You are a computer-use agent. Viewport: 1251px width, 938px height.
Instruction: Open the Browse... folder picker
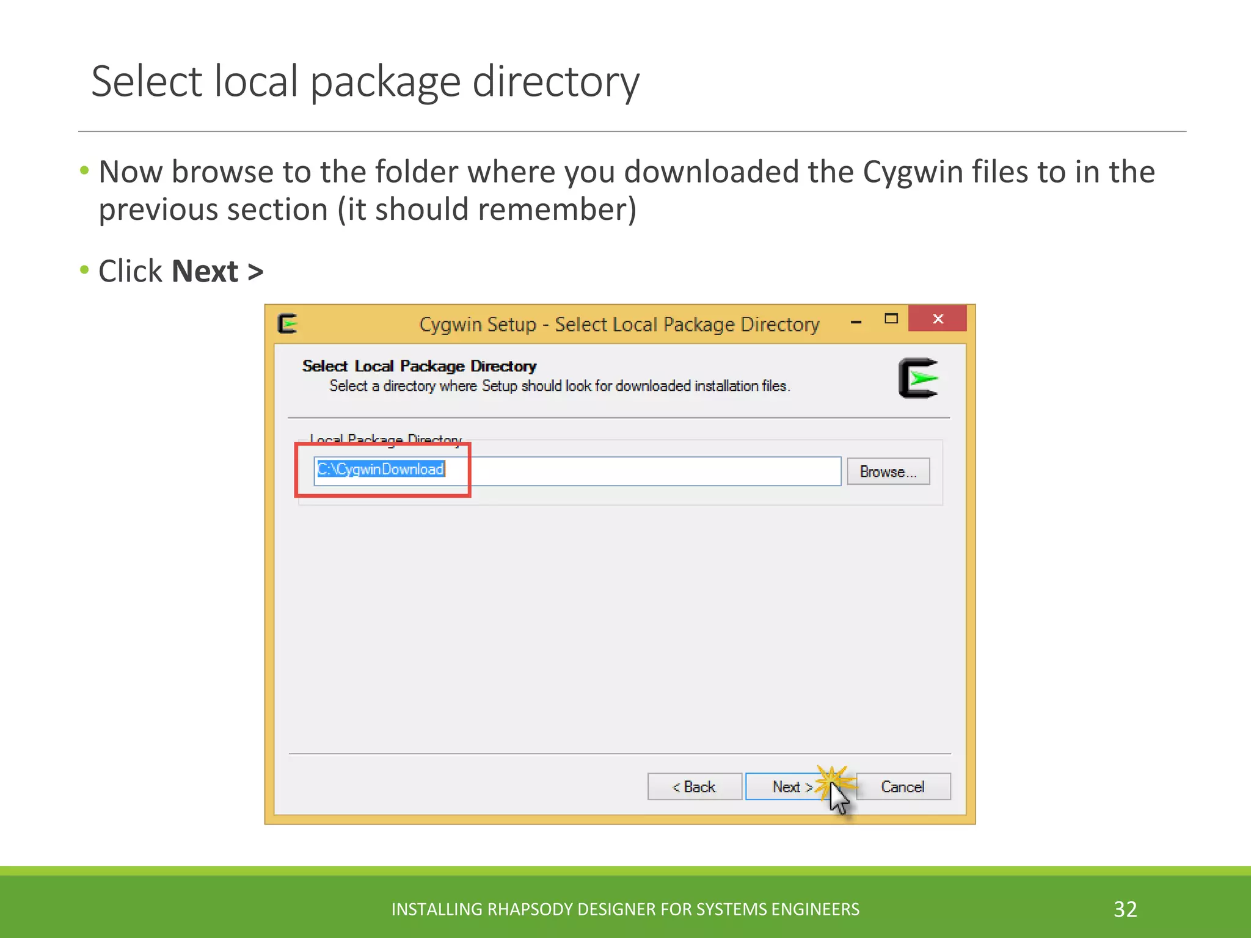tap(888, 471)
